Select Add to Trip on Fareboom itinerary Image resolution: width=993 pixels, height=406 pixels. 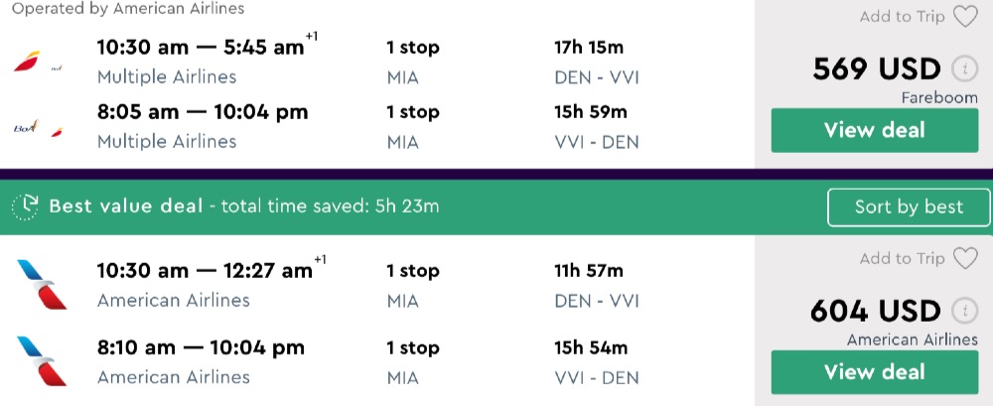(x=903, y=17)
